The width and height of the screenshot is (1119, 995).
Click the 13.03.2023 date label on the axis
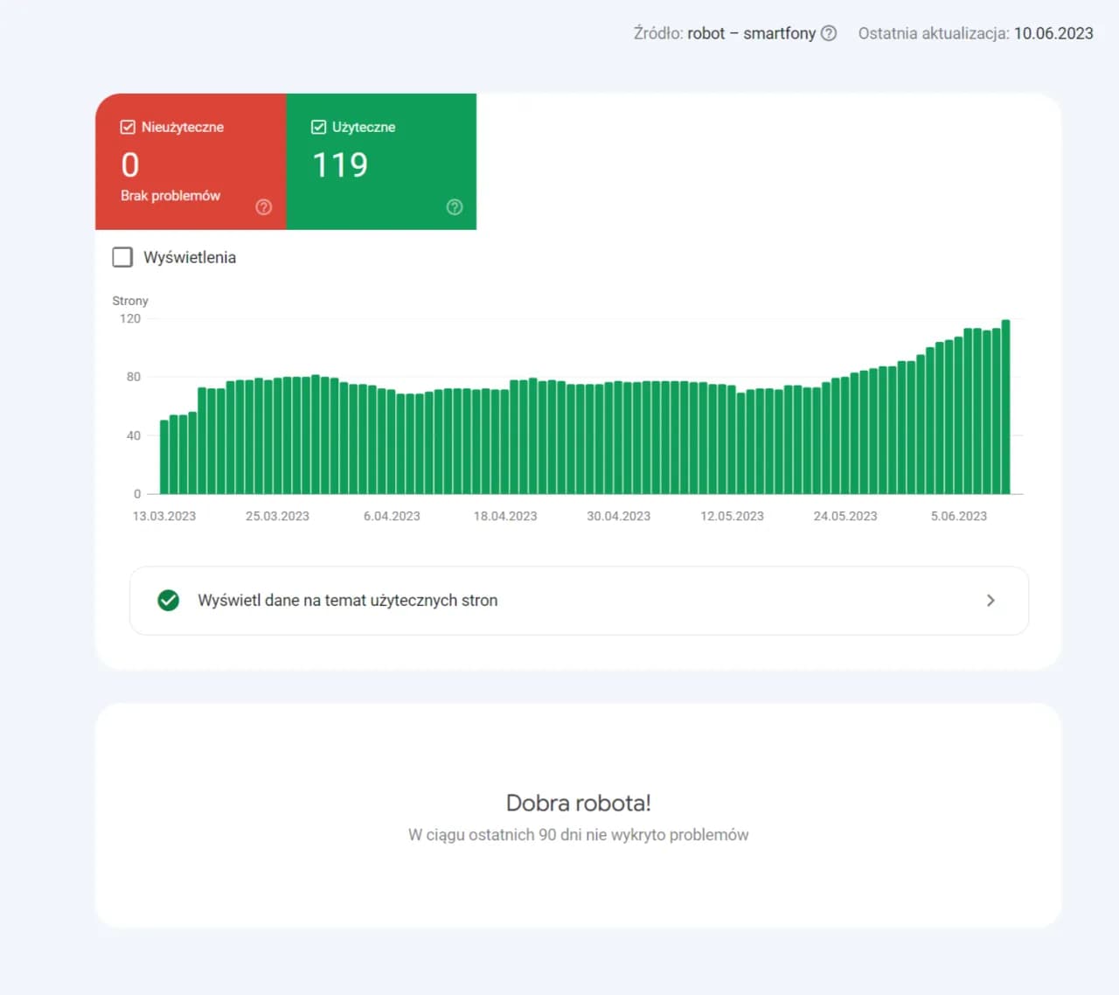(164, 517)
